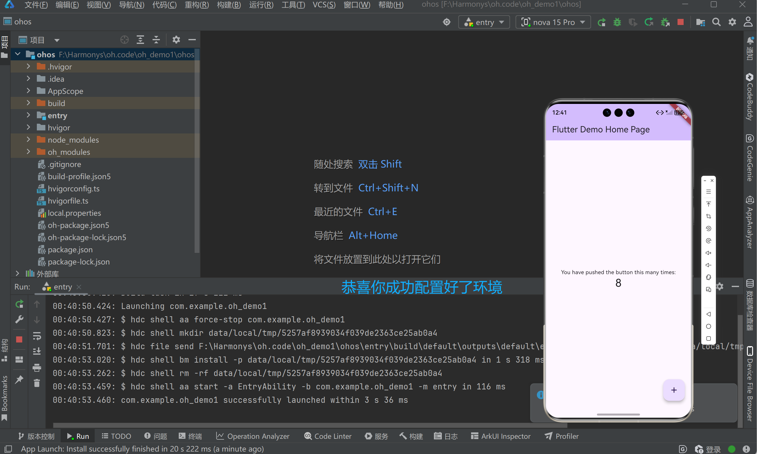This screenshot has height=454, width=757.
Task: Toggle scroll to end in Run console
Action: coord(37,351)
